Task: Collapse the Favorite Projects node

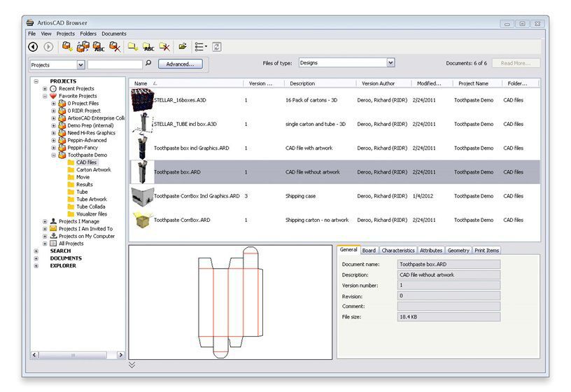Action: (x=45, y=96)
